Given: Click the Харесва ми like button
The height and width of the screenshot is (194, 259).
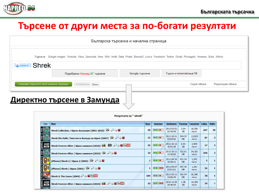Looking at the screenshot, I should click(82, 84).
